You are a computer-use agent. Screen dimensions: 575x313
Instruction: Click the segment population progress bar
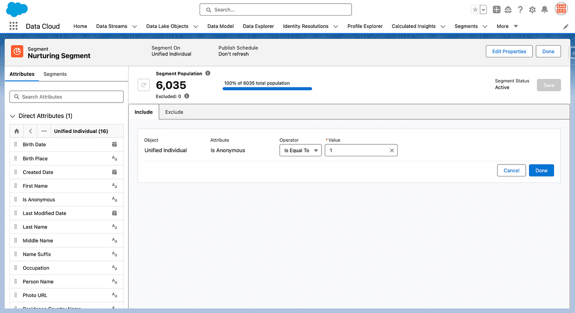pyautogui.click(x=267, y=89)
